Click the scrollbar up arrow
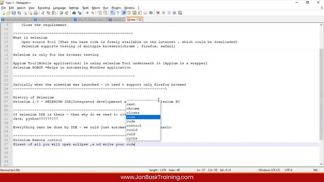The width and height of the screenshot is (324, 182). pos(321,25)
